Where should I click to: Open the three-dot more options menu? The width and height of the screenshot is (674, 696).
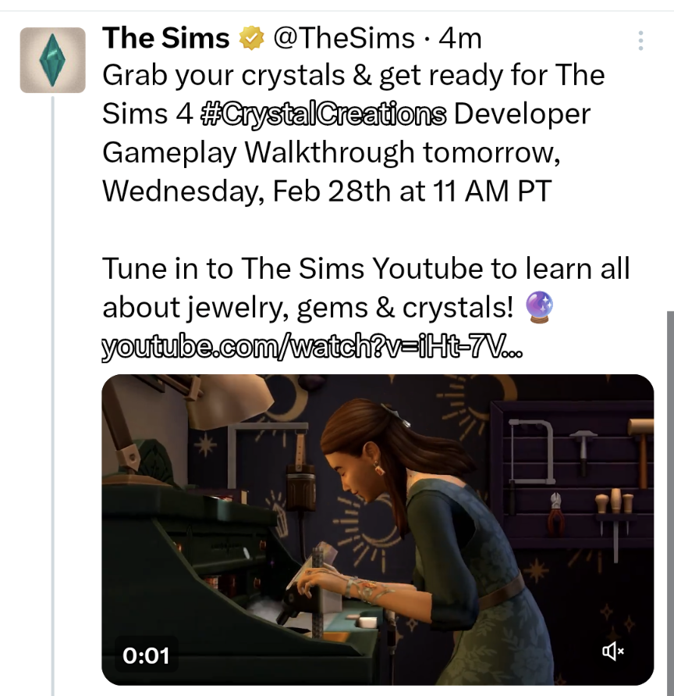tap(640, 41)
